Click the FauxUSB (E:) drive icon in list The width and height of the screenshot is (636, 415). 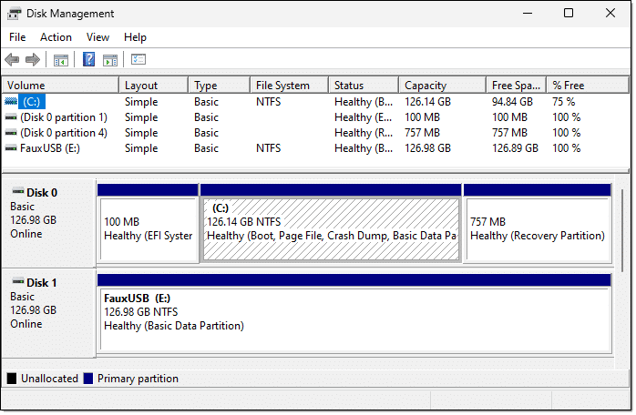tap(11, 148)
